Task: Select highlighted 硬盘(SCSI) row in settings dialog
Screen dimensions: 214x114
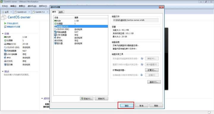Action: [81, 26]
